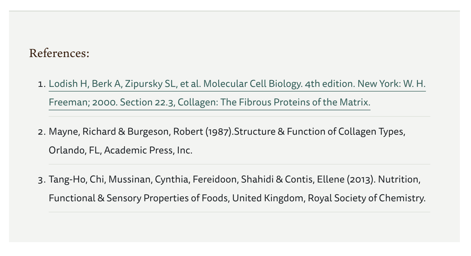Click list number 2 marker
The width and height of the screenshot is (471, 256).
click(41, 132)
